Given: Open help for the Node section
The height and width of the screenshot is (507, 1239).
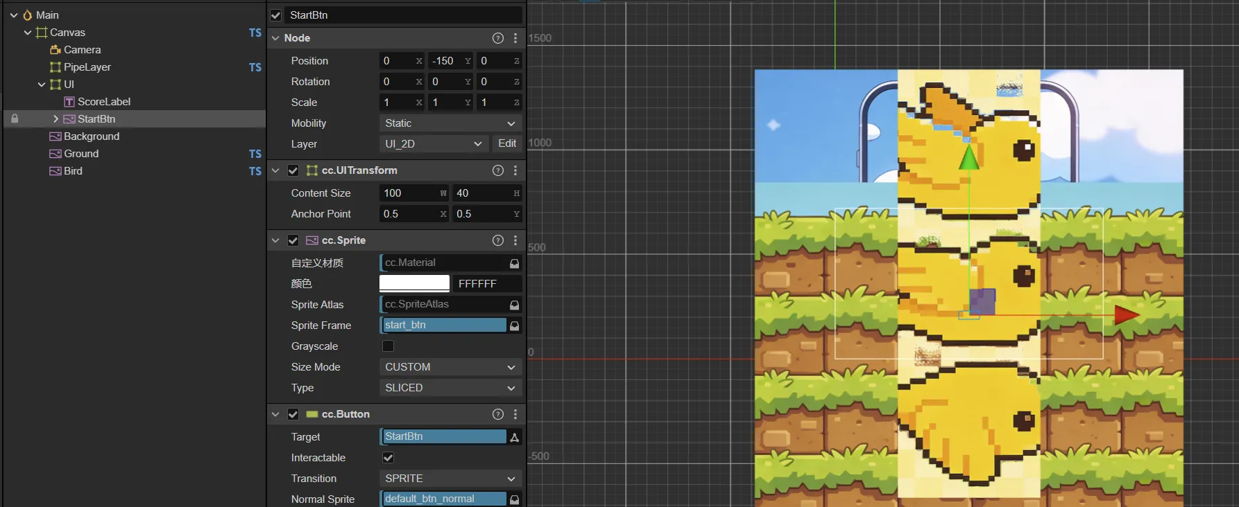Looking at the screenshot, I should point(498,38).
